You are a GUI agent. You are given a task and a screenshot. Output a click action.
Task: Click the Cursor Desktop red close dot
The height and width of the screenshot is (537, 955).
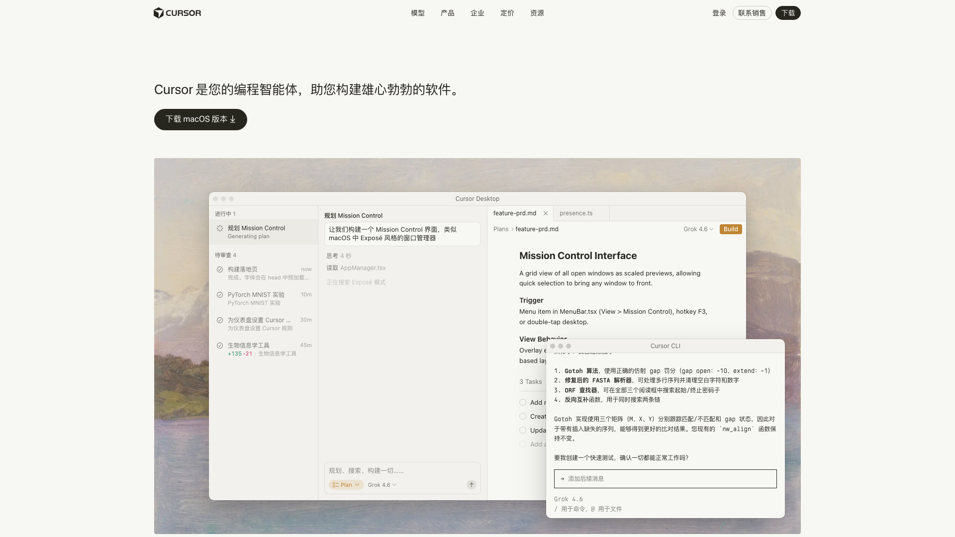point(215,199)
